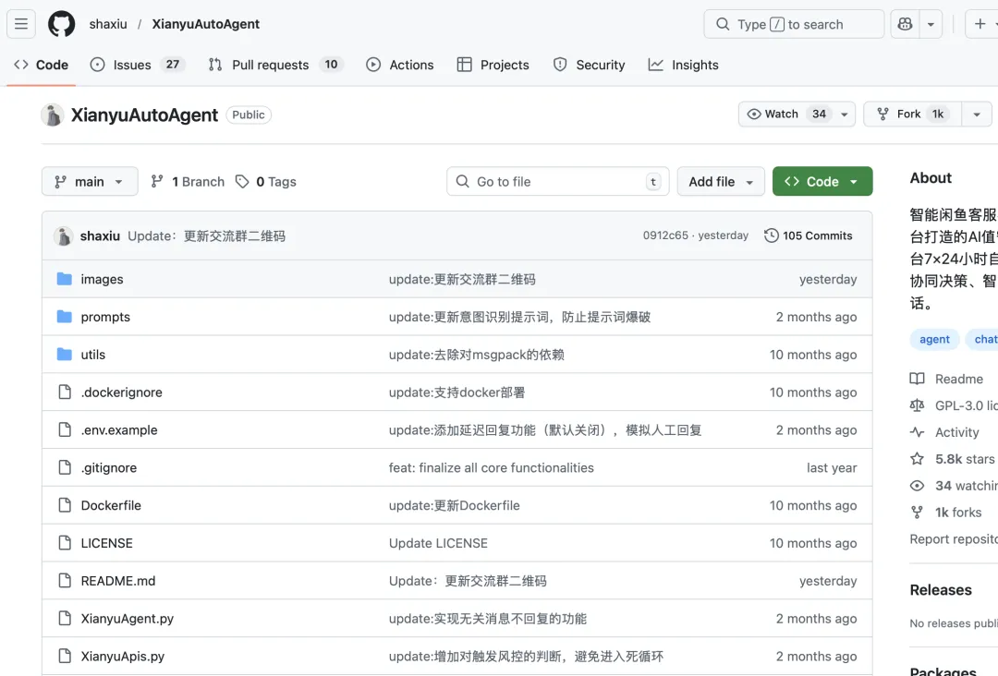The height and width of the screenshot is (676, 998).
Task: Select the agent topic tag
Action: tap(934, 340)
